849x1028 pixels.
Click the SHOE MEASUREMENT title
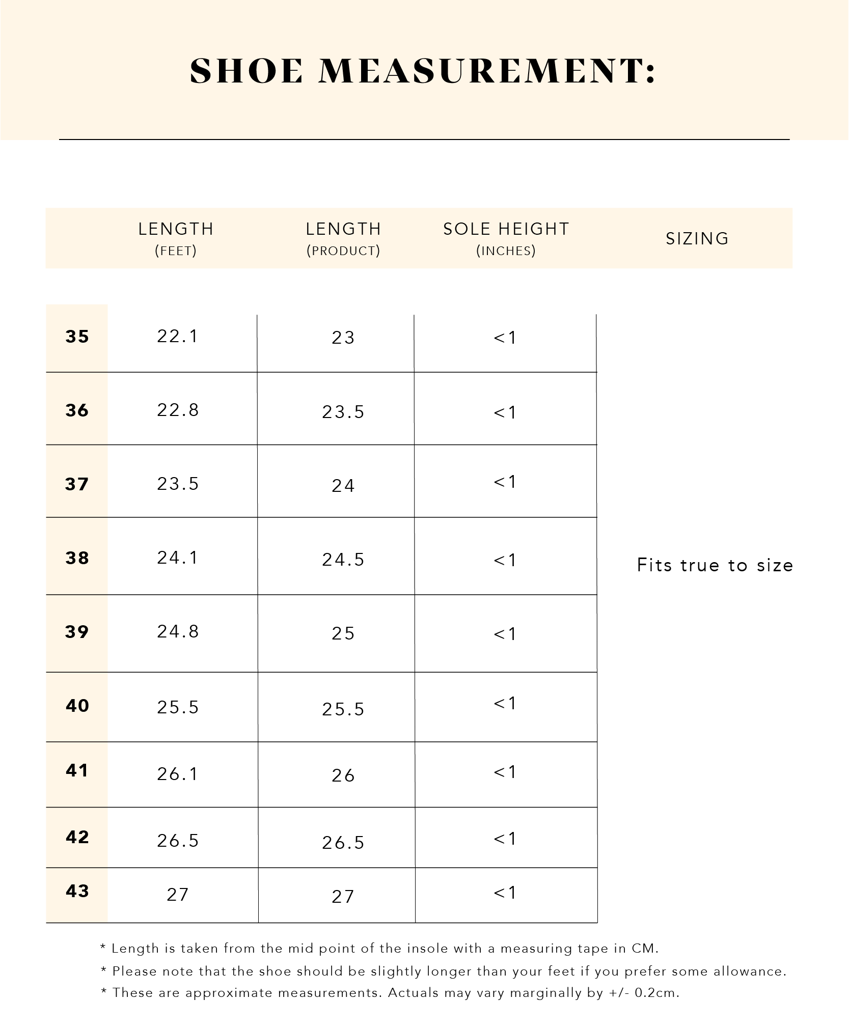(422, 70)
